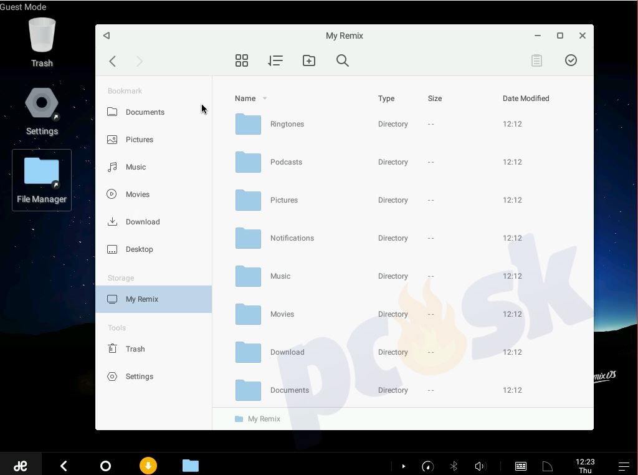
Task: Go forward with the right chevron
Action: (x=139, y=61)
